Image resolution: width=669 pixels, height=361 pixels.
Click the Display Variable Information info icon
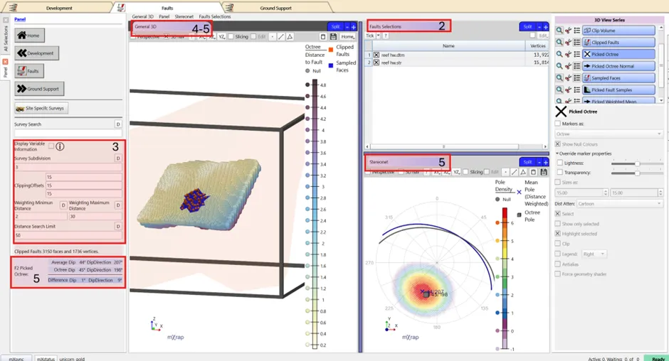60,146
